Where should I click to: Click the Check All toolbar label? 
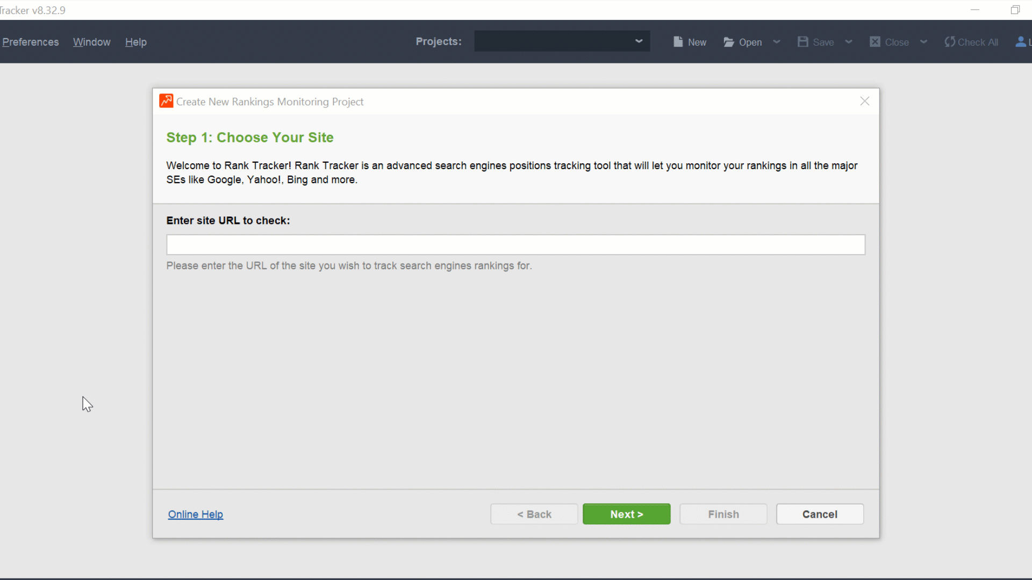coord(978,42)
